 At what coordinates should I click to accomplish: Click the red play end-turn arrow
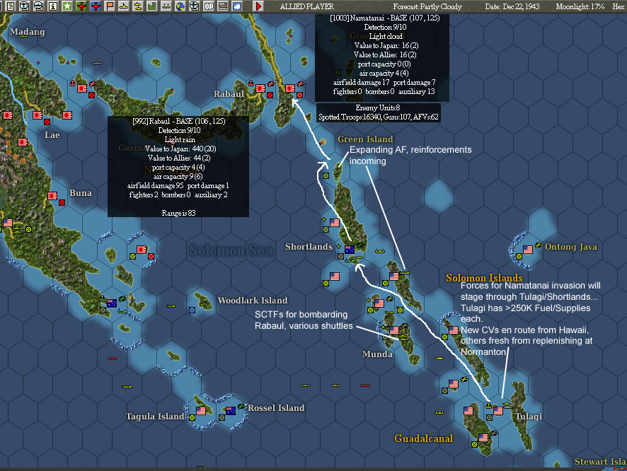[258, 6]
